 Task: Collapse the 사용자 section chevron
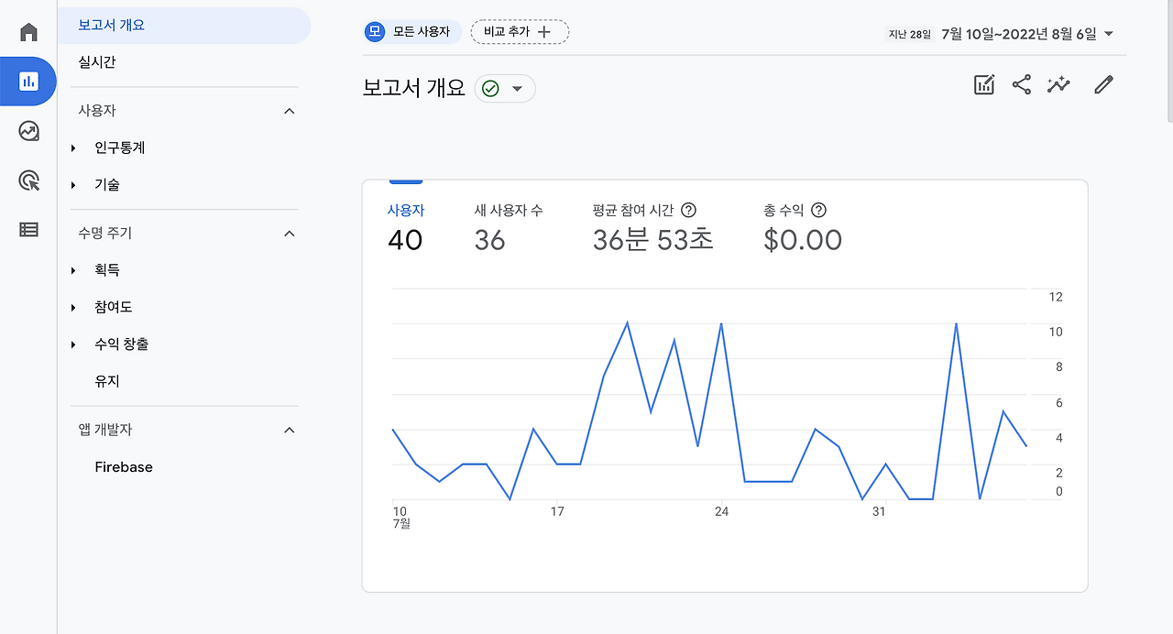289,110
